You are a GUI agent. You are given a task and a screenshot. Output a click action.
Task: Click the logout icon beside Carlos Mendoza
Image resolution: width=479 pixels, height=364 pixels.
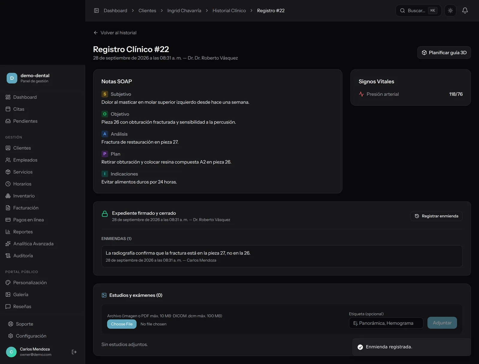(74, 352)
